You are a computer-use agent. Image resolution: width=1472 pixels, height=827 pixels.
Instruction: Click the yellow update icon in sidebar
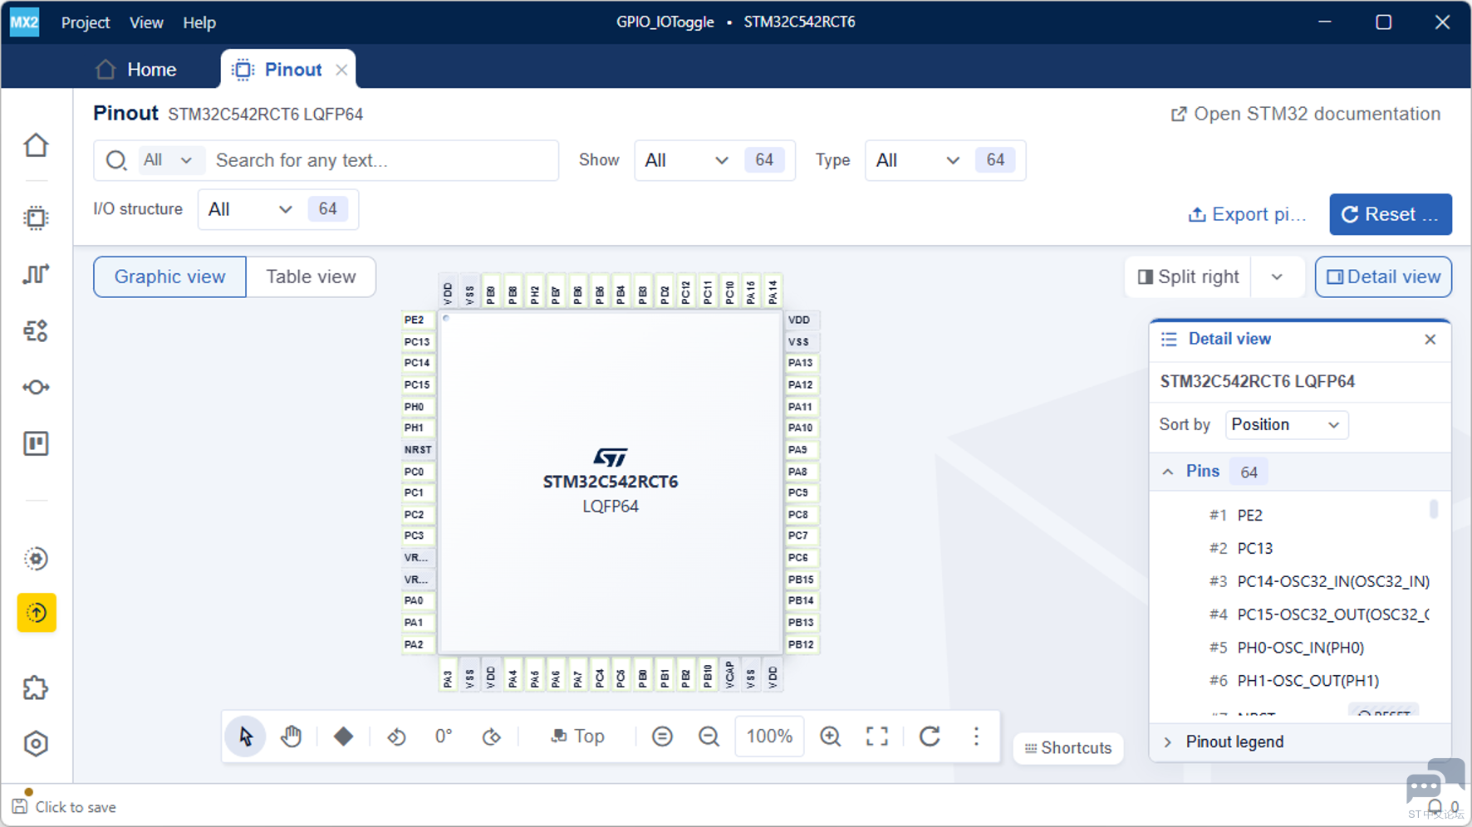click(37, 613)
